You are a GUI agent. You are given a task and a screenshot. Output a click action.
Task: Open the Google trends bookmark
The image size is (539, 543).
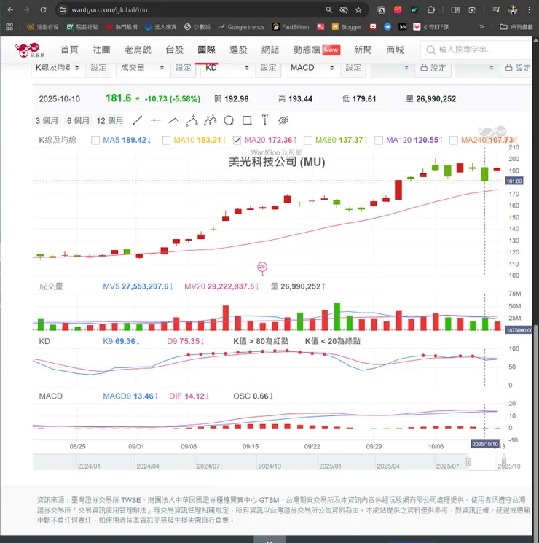(241, 27)
